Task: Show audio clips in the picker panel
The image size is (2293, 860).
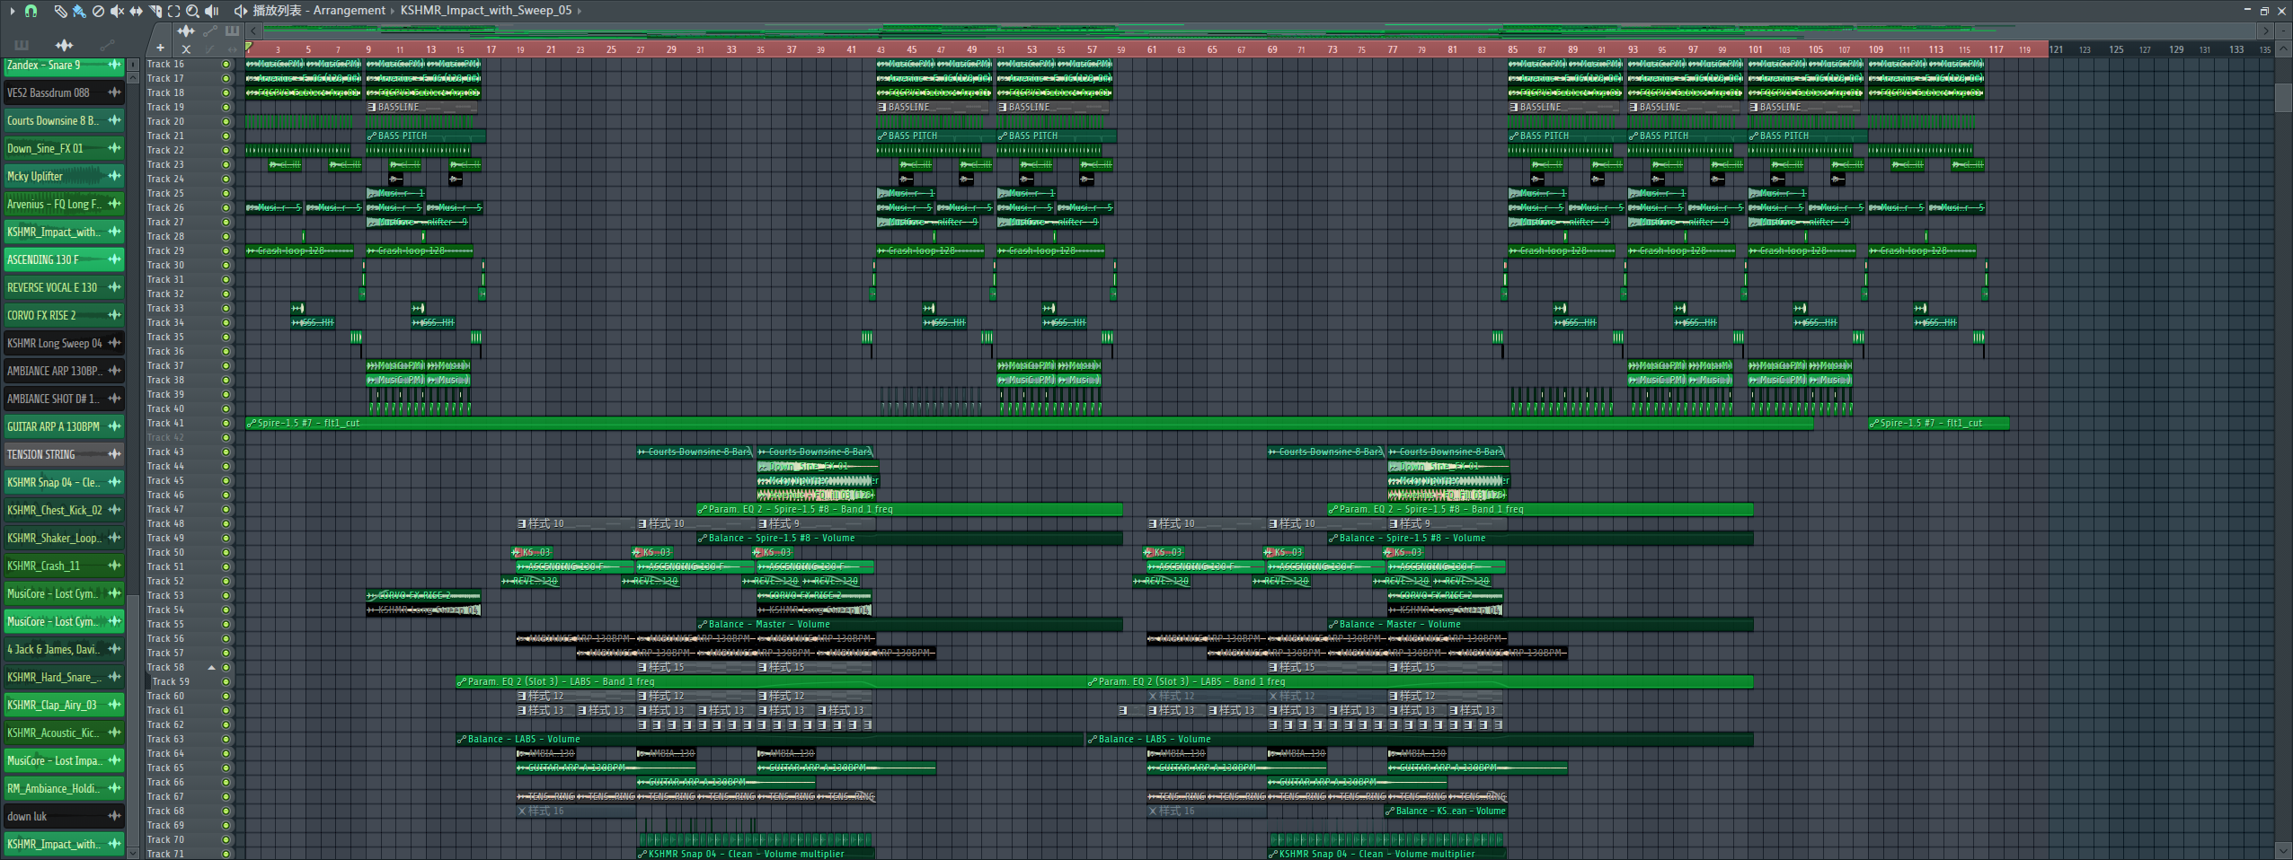Action: [64, 45]
